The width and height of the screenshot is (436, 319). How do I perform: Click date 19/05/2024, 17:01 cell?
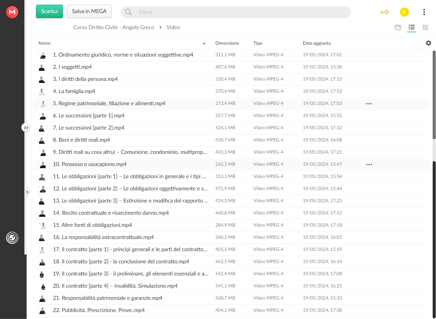click(322, 55)
